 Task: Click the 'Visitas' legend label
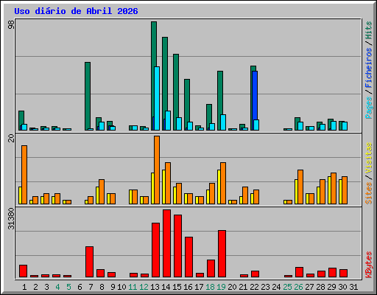pos(369,158)
